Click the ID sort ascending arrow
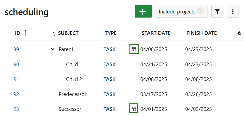 tap(25, 33)
